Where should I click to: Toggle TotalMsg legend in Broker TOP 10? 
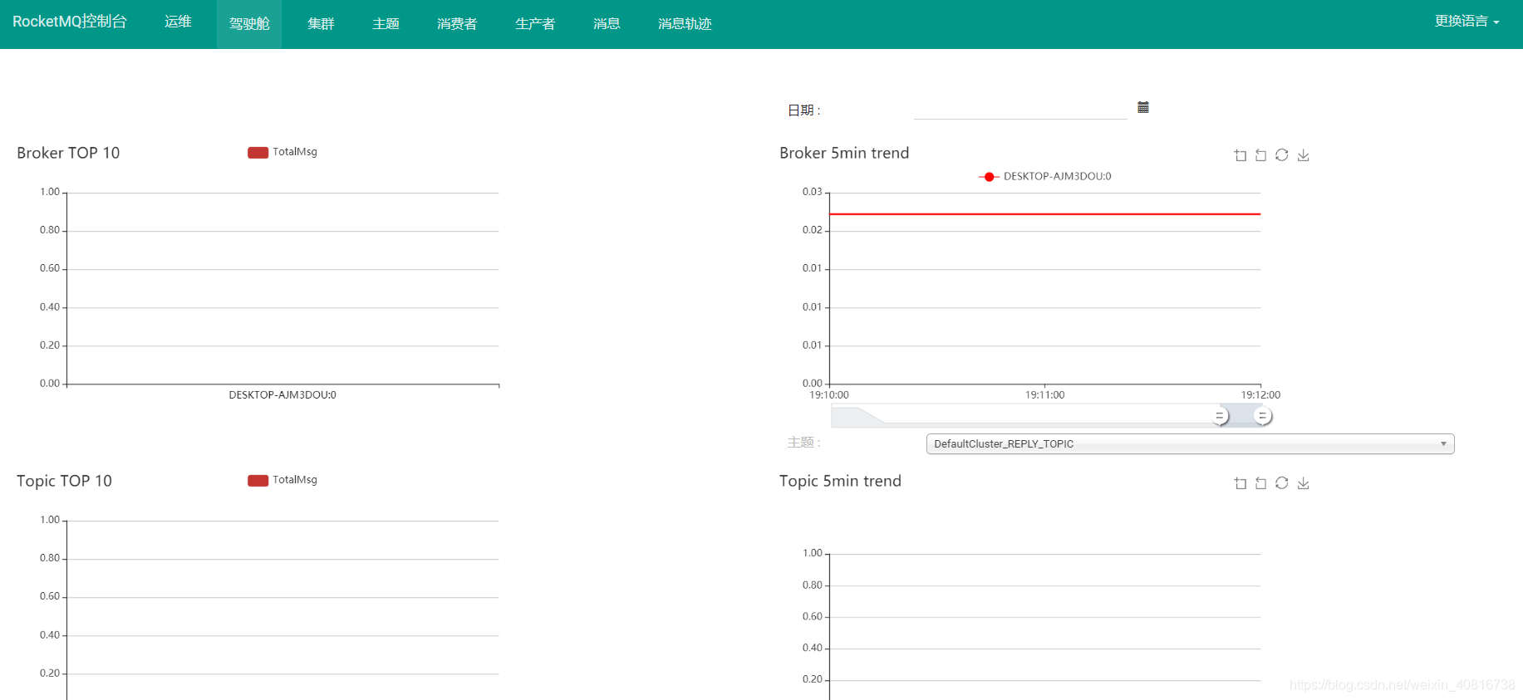(282, 152)
